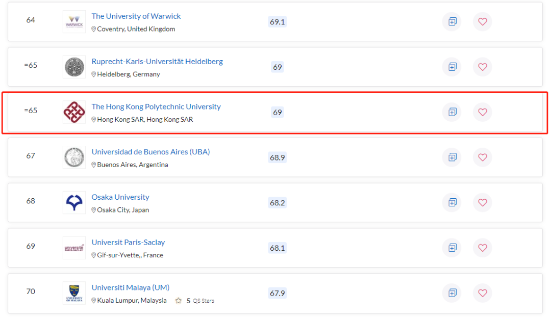The image size is (551, 319).
Task: Open Ruprecht-Karls-Universität Heidelberg page
Action: click(x=157, y=62)
